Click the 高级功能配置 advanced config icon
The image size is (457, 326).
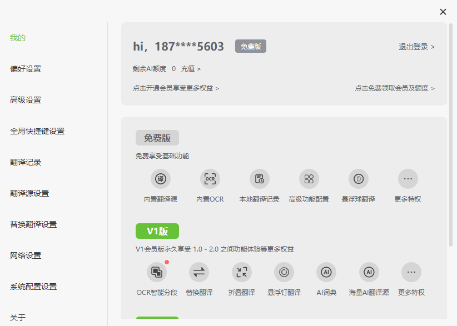309,179
